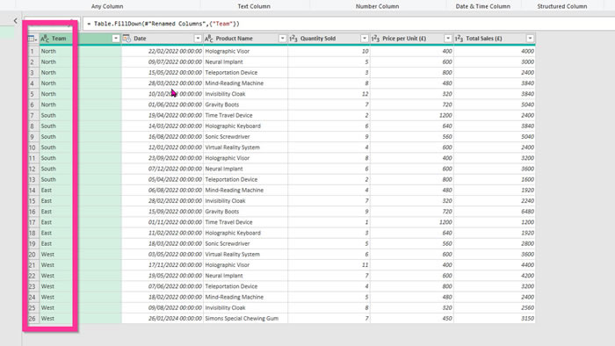Click the total sales 4000 cell in row 1
This screenshot has height=346, width=615.
coord(495,51)
